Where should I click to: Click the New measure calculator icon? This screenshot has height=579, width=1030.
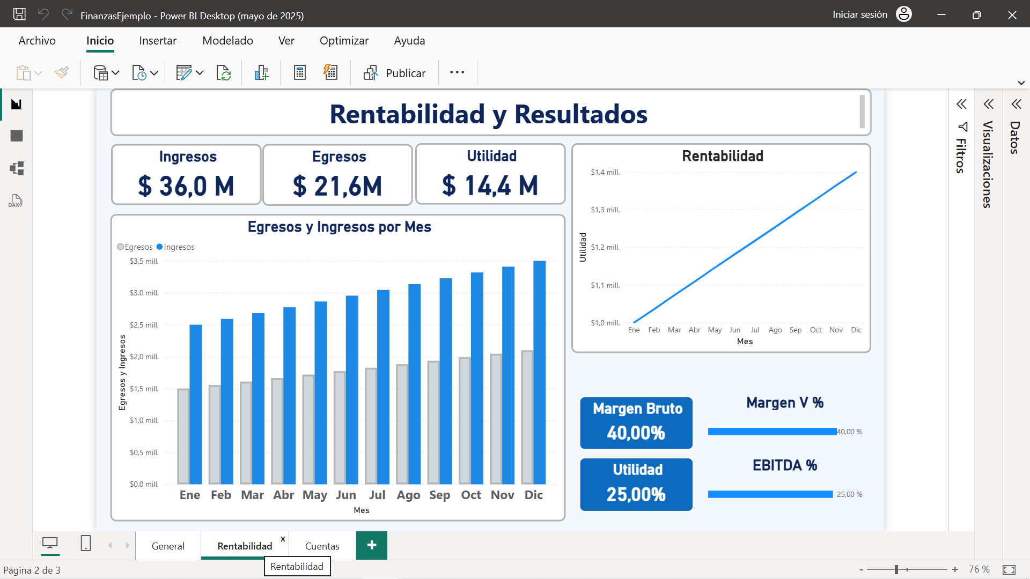[300, 72]
